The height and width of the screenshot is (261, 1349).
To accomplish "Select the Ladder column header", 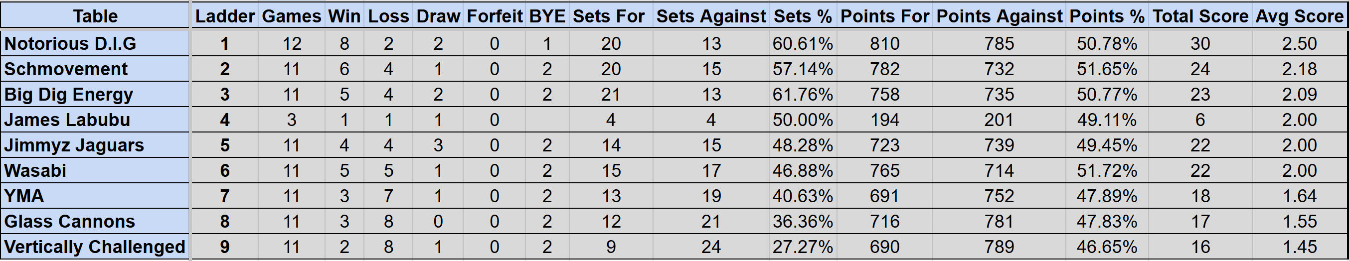I will 225,16.
